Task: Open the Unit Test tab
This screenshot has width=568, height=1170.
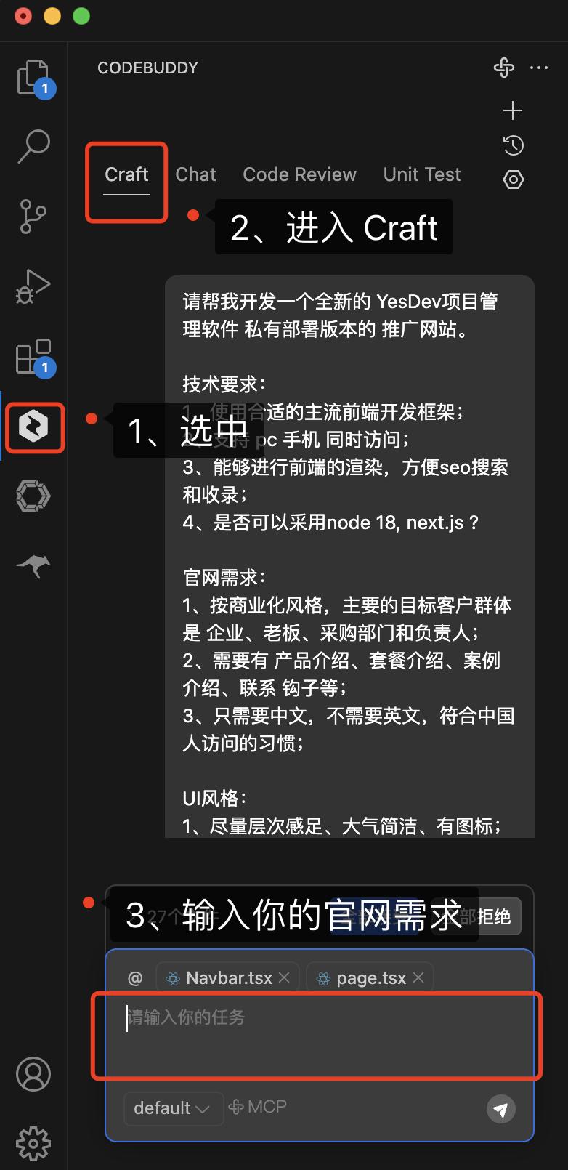Action: (422, 174)
